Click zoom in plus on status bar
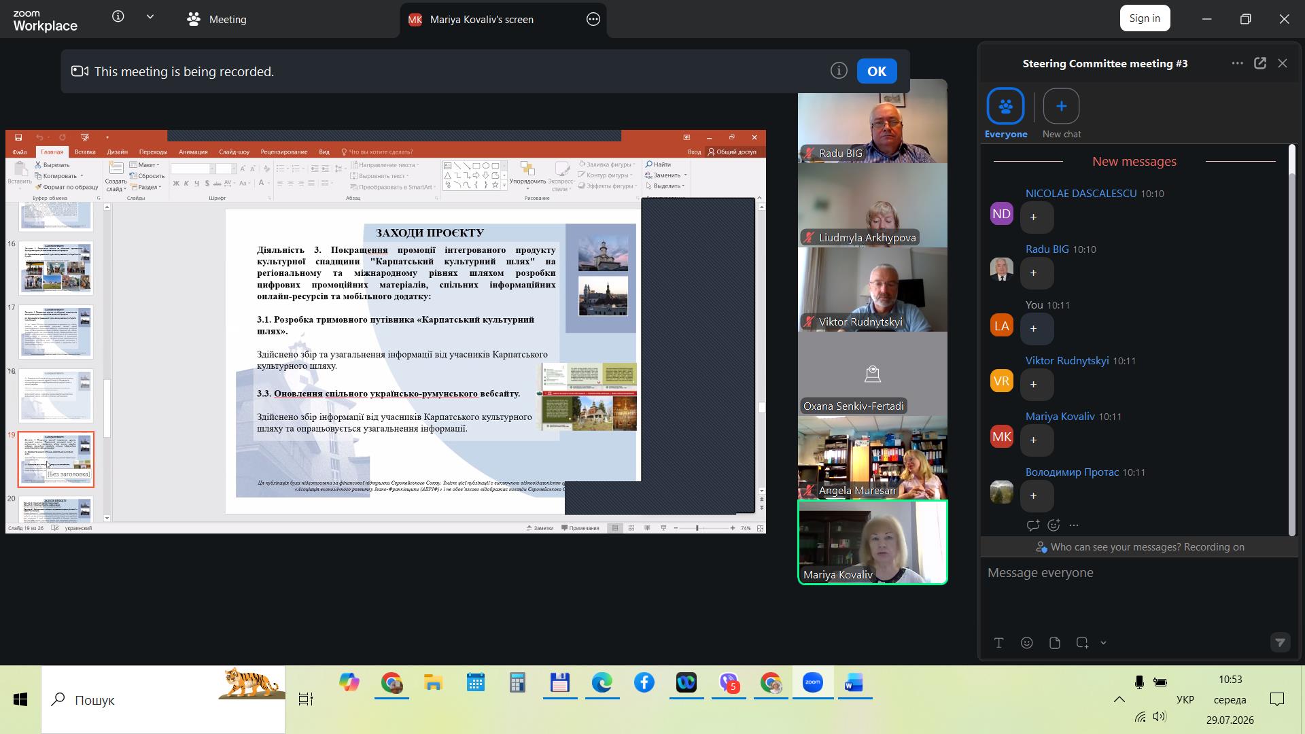The image size is (1305, 734). coord(733,528)
